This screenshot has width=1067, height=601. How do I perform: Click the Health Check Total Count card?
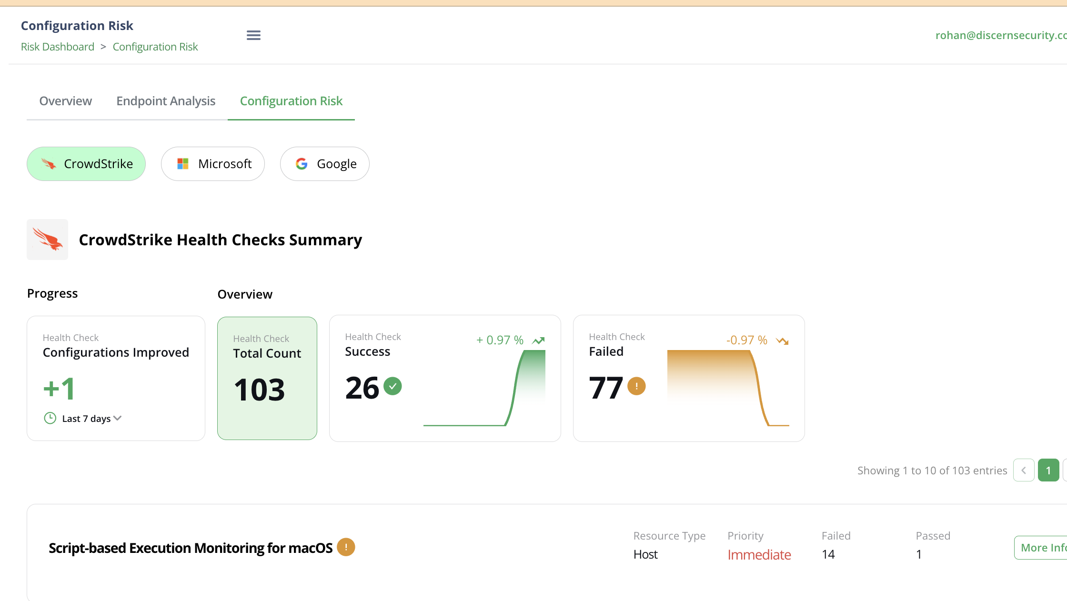tap(267, 378)
